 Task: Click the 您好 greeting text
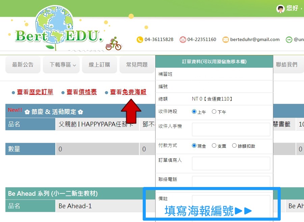click(x=293, y=8)
